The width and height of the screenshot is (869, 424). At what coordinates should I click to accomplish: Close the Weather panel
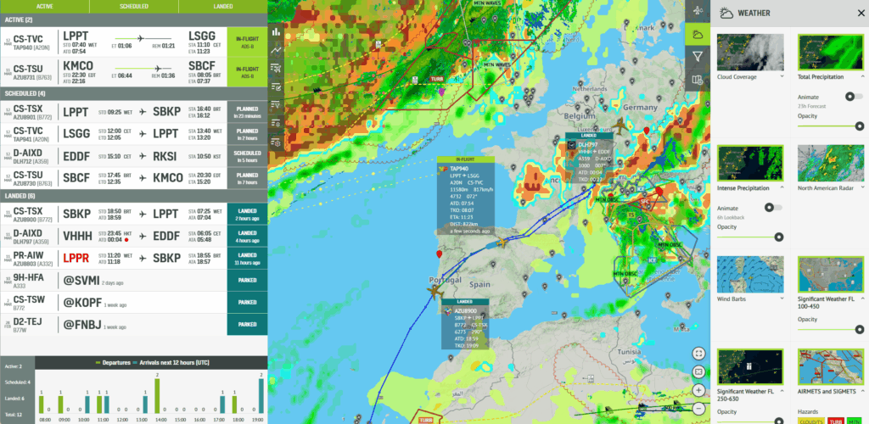[861, 14]
